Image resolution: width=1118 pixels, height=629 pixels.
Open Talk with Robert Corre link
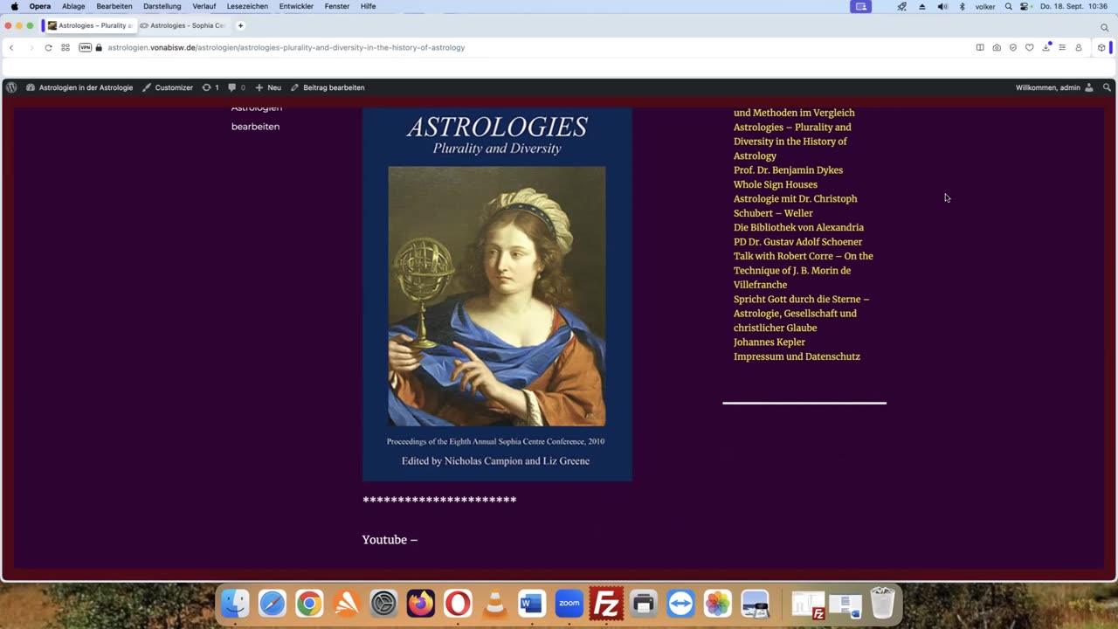803,270
